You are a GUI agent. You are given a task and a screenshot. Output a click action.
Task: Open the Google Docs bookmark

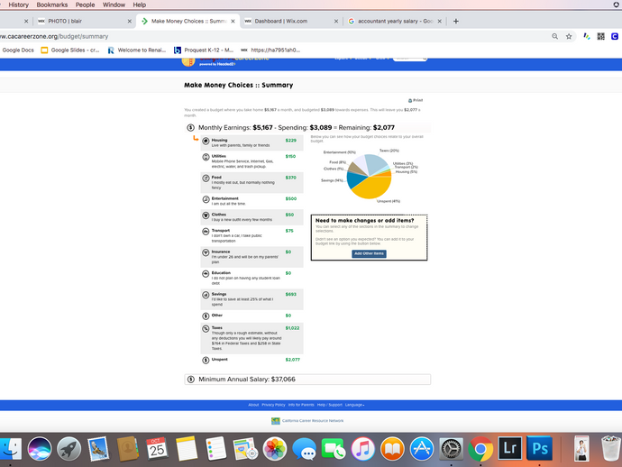(x=18, y=50)
